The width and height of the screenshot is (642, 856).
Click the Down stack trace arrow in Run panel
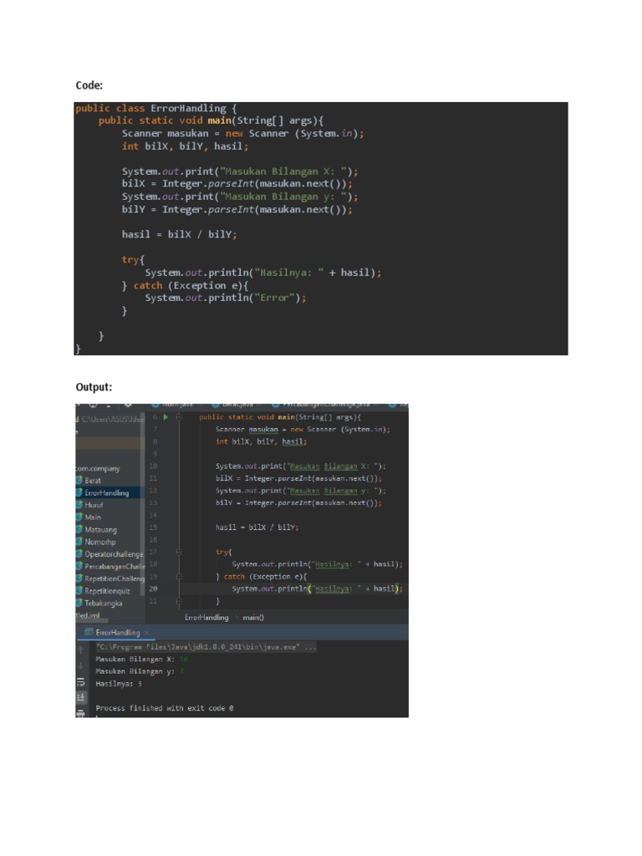(81, 666)
